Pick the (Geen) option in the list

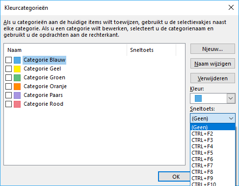point(212,127)
